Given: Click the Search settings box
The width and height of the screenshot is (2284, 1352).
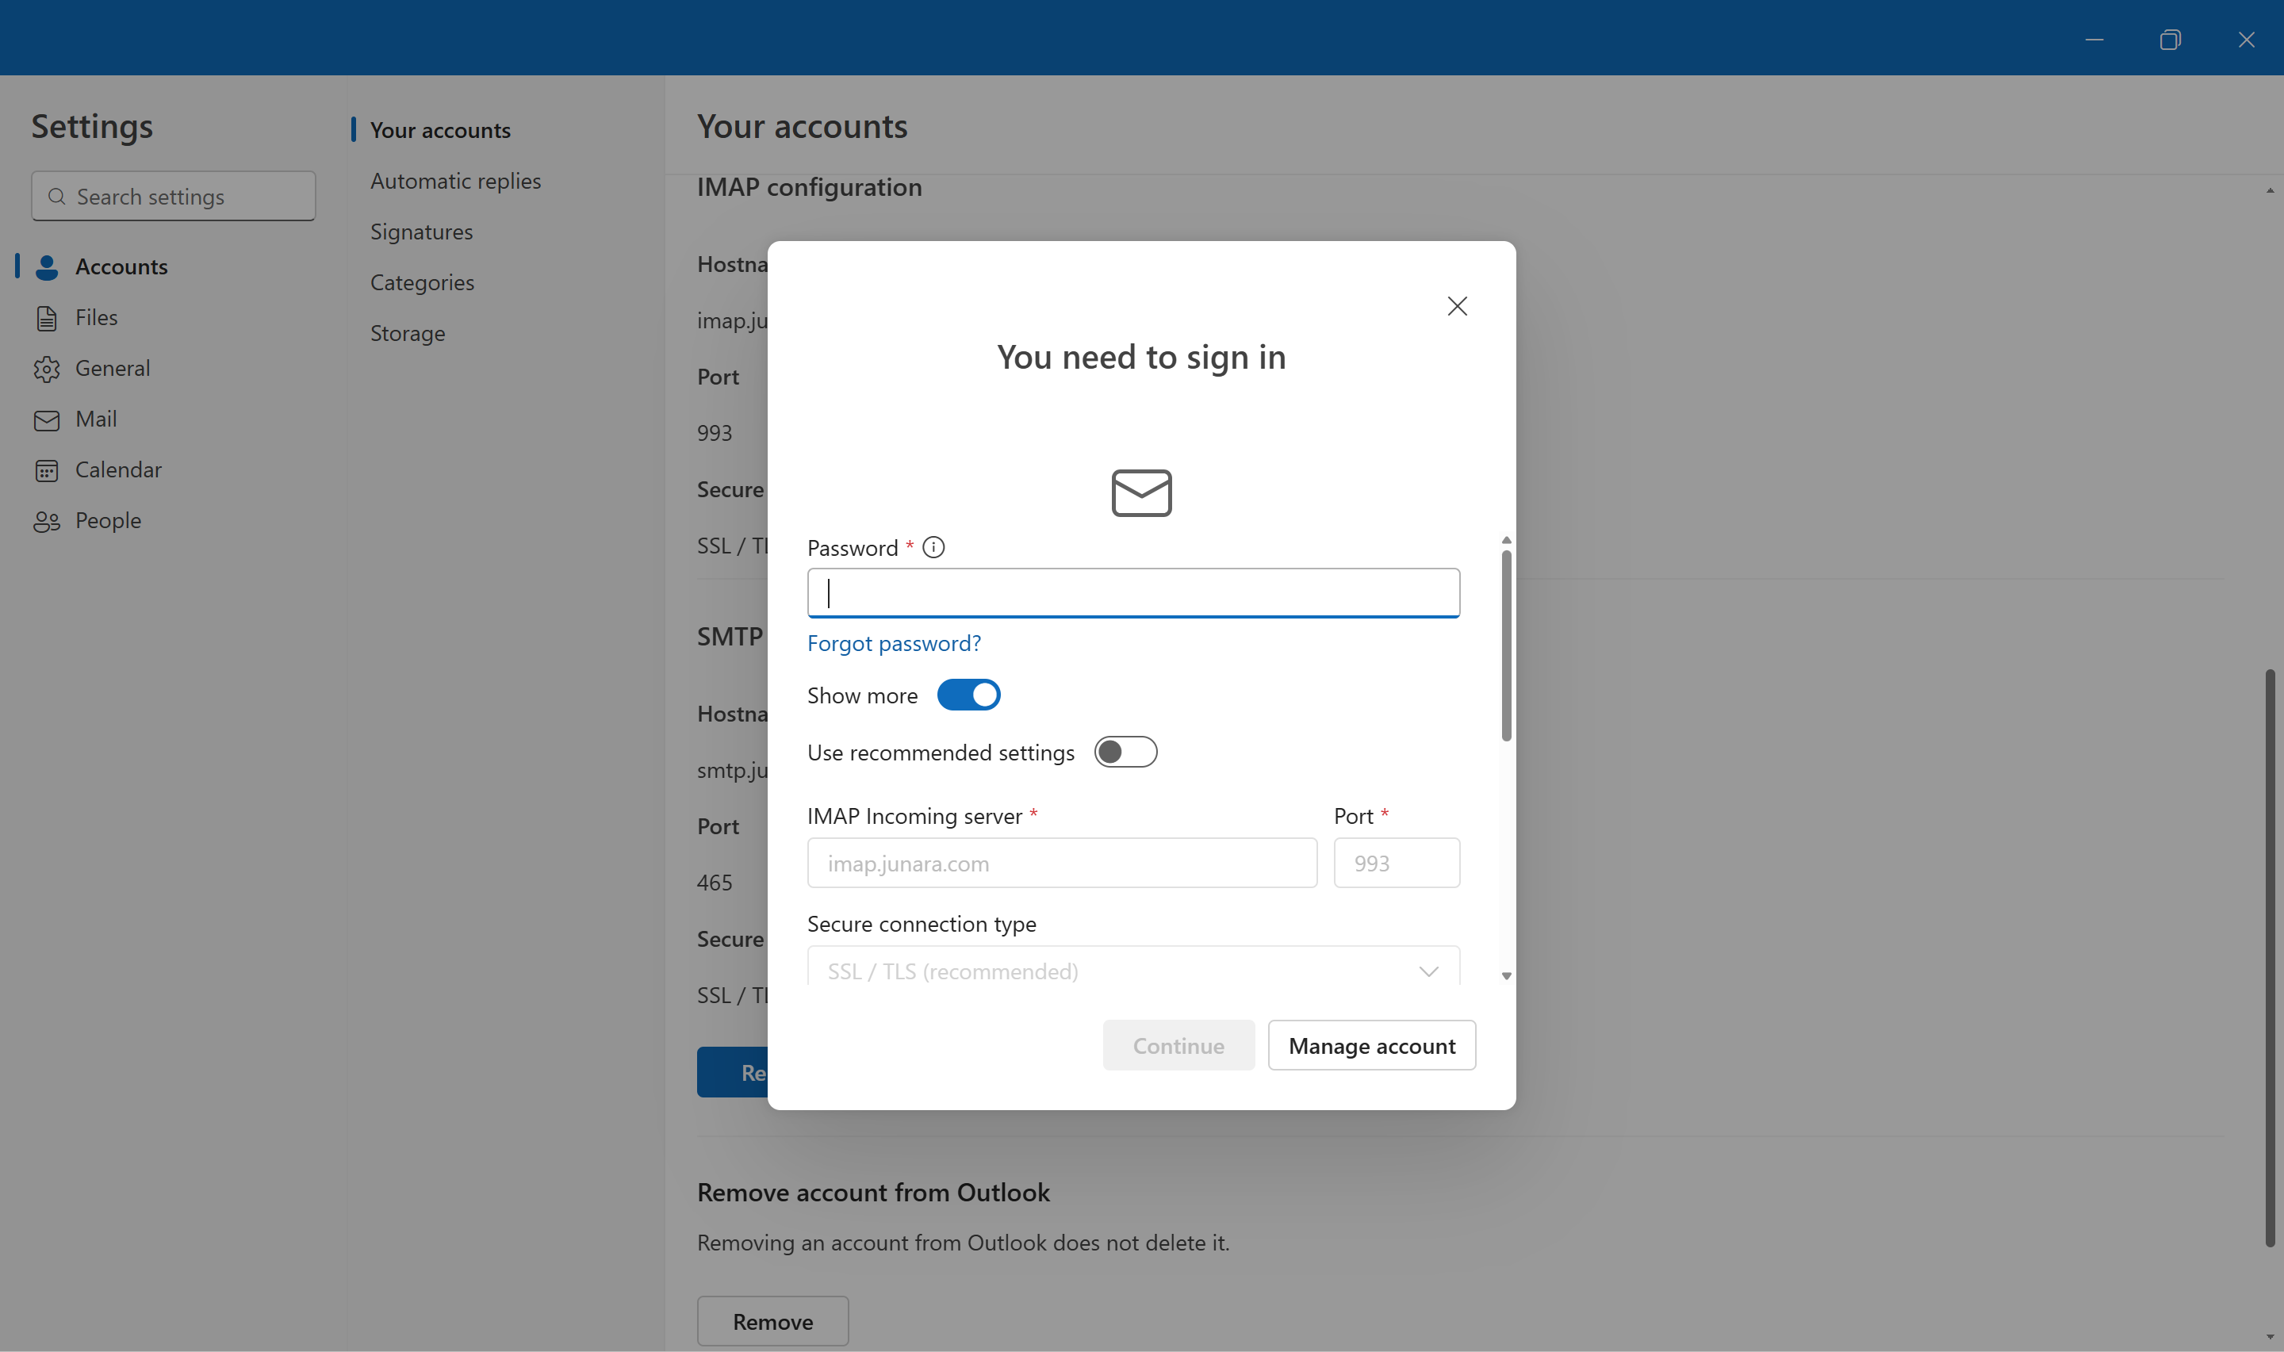Looking at the screenshot, I should click(x=173, y=196).
